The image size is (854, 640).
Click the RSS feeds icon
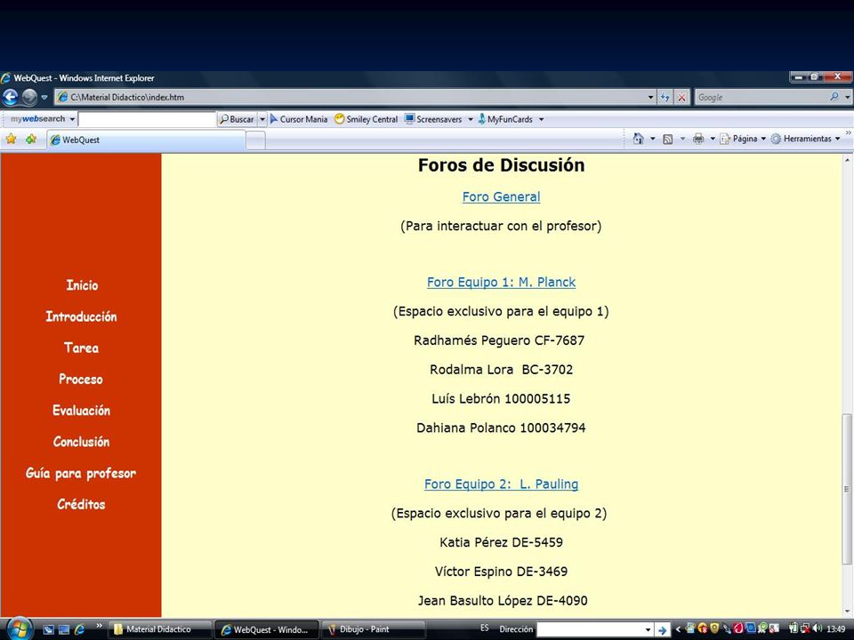(x=668, y=140)
